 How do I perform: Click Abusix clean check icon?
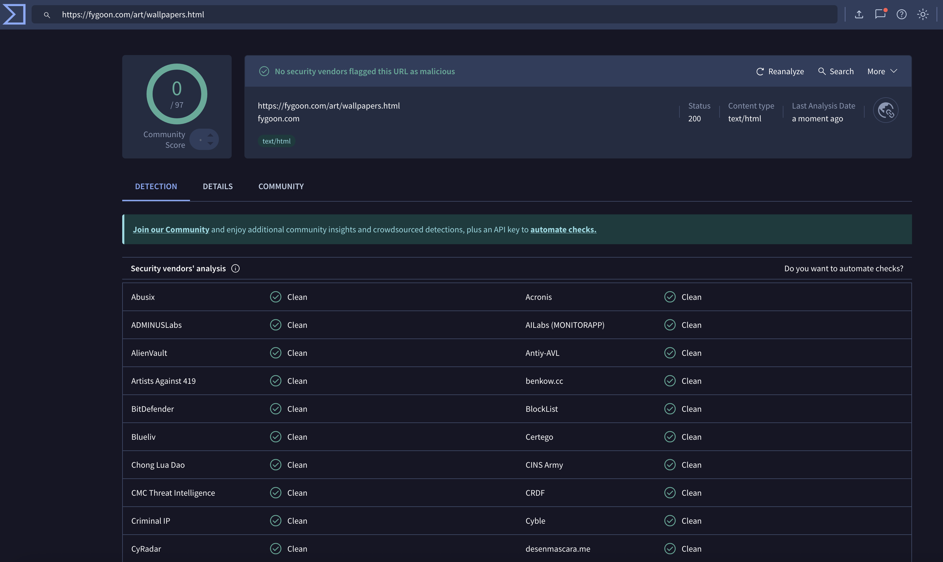[276, 297]
